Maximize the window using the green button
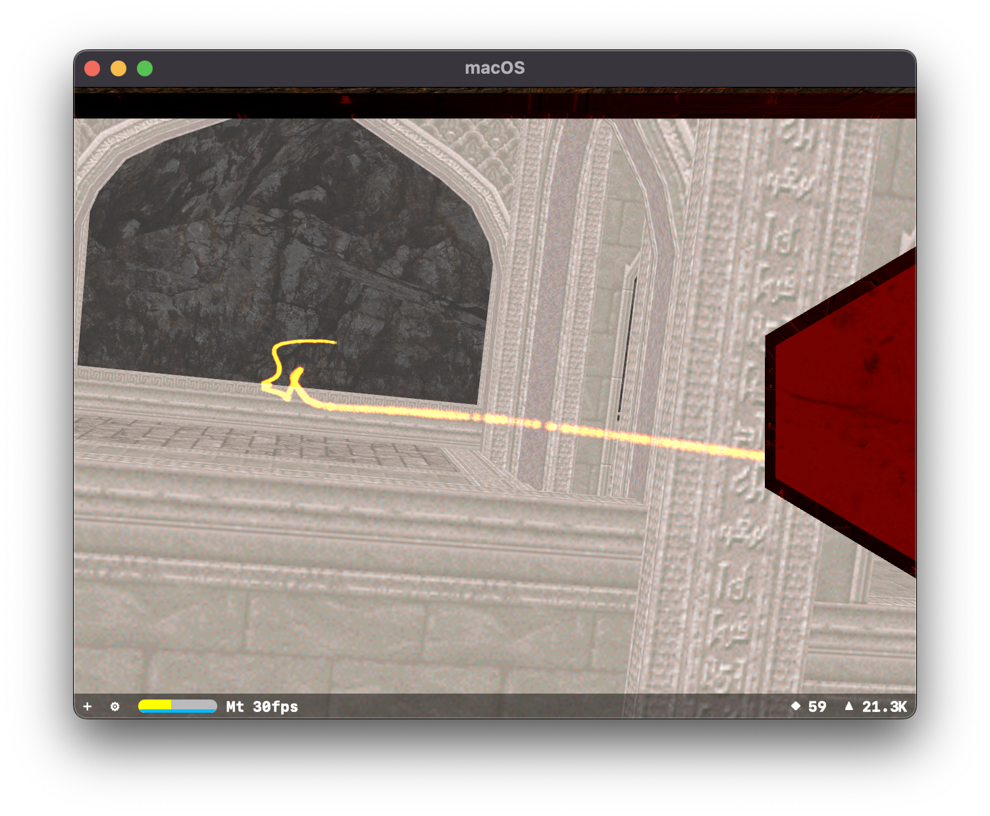Image resolution: width=990 pixels, height=816 pixels. click(145, 68)
